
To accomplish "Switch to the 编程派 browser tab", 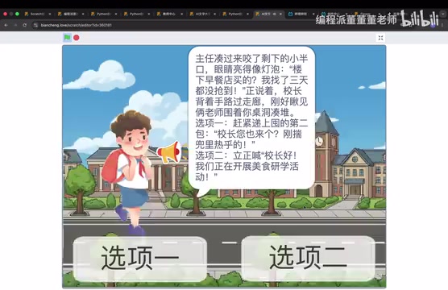I will (x=70, y=14).
